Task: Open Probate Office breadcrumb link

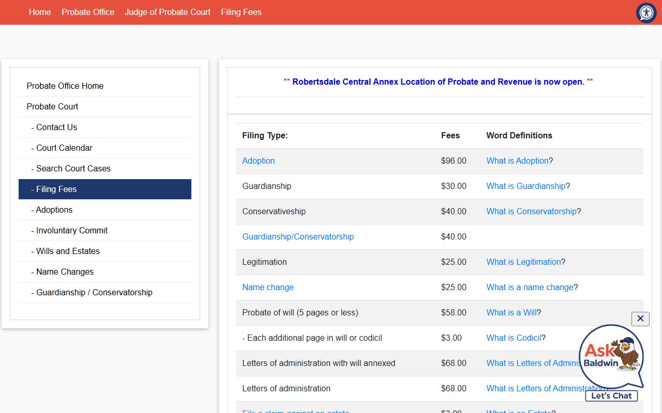Action: click(x=88, y=12)
